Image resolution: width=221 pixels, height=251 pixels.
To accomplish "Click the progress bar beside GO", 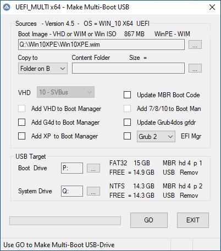I will coord(65,221).
